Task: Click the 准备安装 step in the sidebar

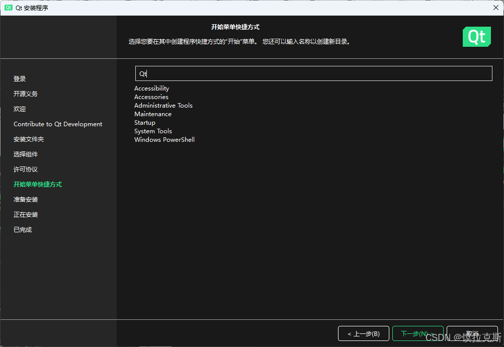Action: pyautogui.click(x=25, y=200)
